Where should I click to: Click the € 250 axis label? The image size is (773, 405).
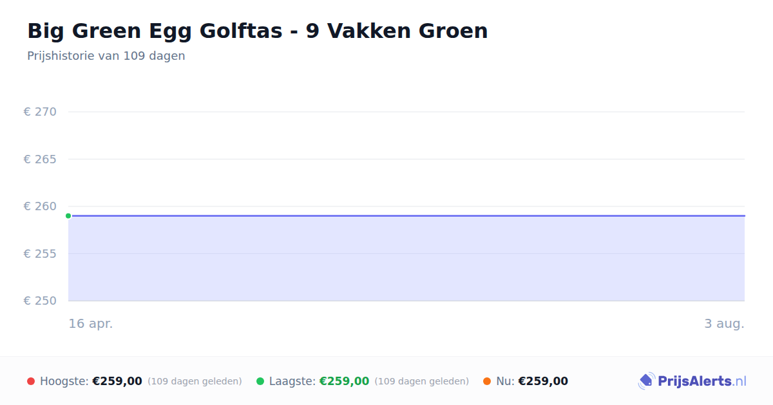click(x=40, y=301)
